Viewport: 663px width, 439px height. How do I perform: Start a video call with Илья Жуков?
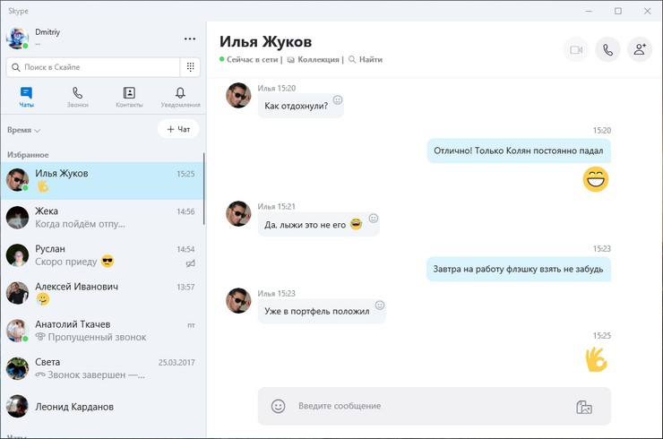tap(576, 50)
